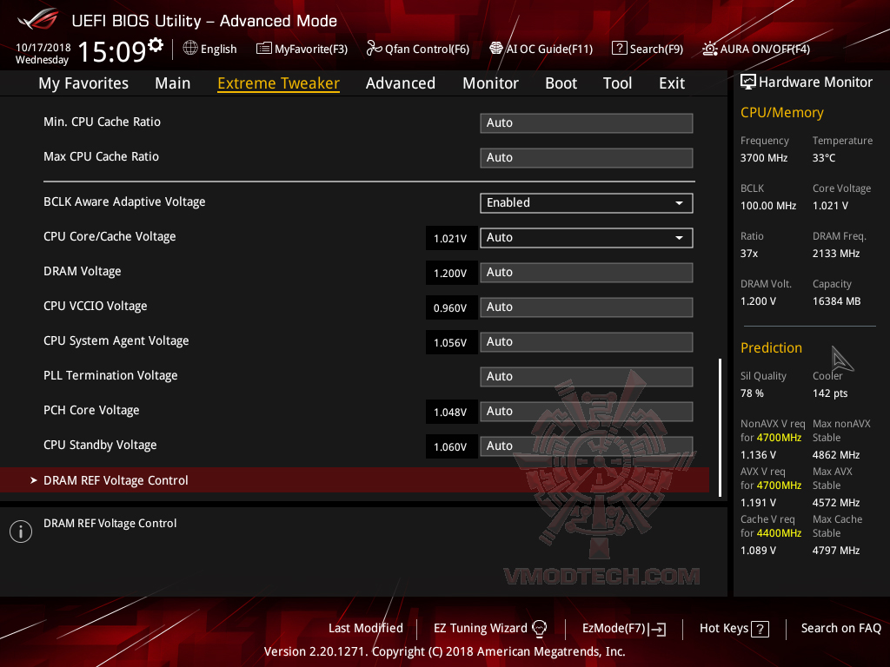
Task: Click the 78 % Sil Quality value
Action: click(x=752, y=393)
